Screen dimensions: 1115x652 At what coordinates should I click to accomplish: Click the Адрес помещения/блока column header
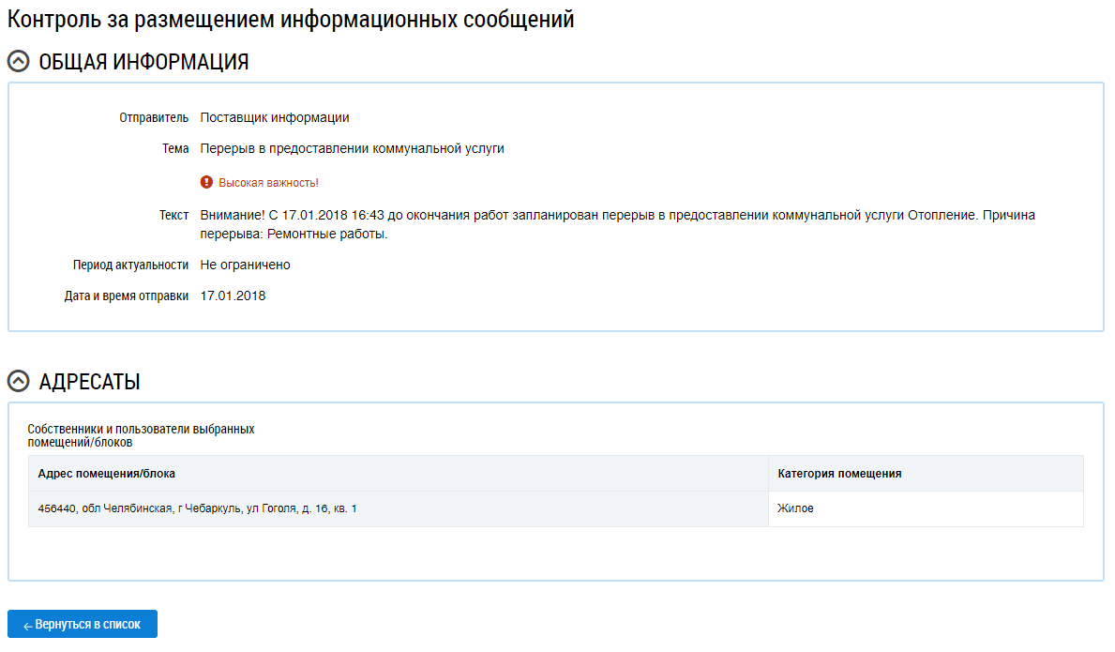(106, 474)
